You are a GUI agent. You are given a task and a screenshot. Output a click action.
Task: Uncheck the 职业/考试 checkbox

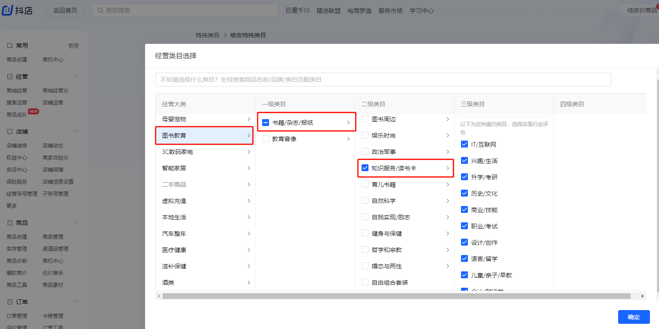[x=464, y=226]
